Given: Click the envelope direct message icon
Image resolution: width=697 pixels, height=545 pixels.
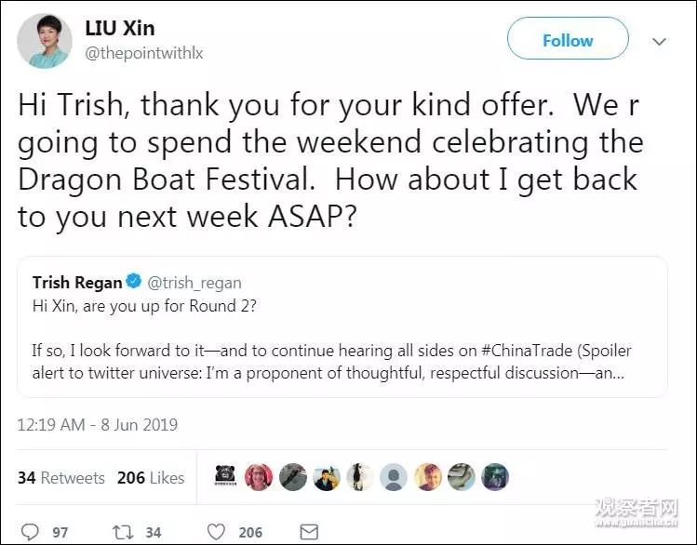Looking at the screenshot, I should [x=308, y=532].
